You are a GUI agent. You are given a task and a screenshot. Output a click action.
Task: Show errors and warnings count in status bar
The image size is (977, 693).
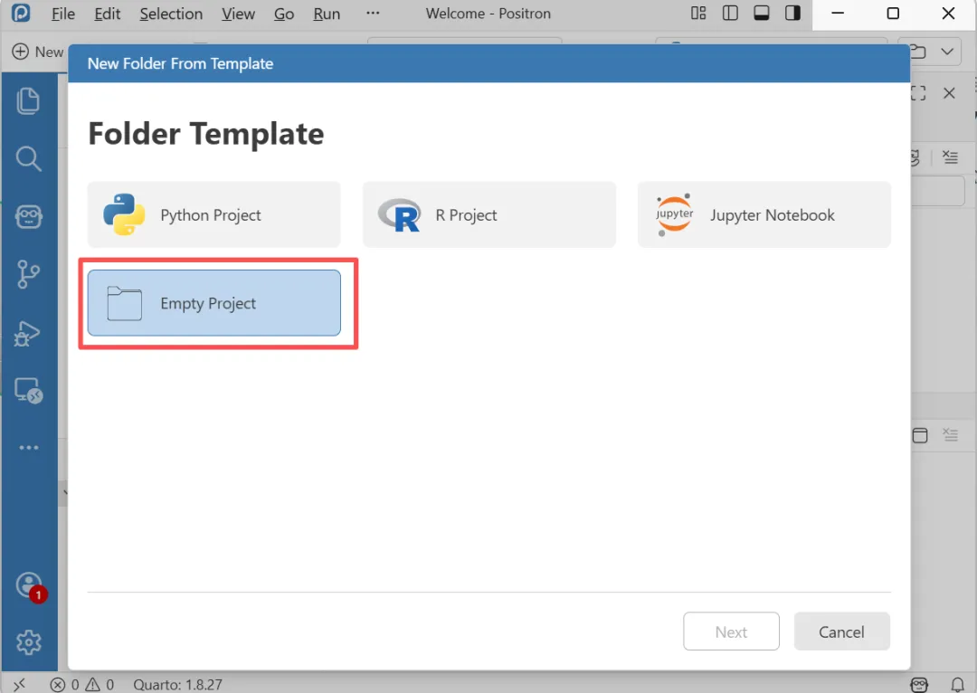tap(82, 684)
